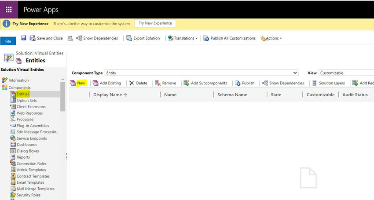Image resolution: width=374 pixels, height=200 pixels.
Task: Click Delete in entity toolbar
Action: (138, 83)
